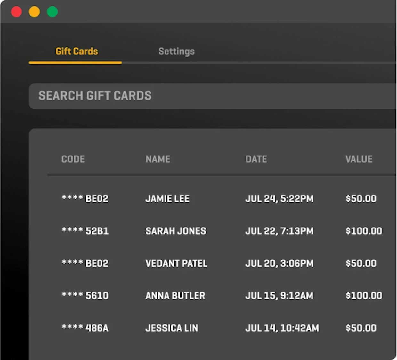Switch to the Gift Cards tab

point(77,51)
